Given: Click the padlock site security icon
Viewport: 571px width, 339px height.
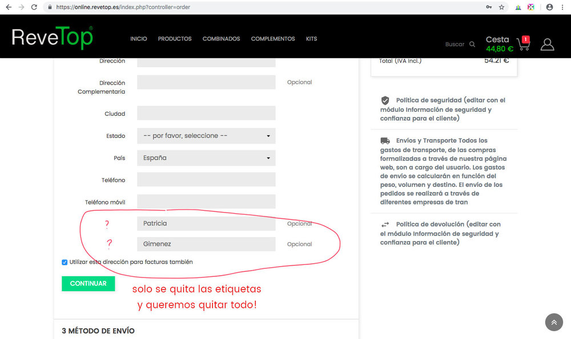Looking at the screenshot, I should coord(50,7).
